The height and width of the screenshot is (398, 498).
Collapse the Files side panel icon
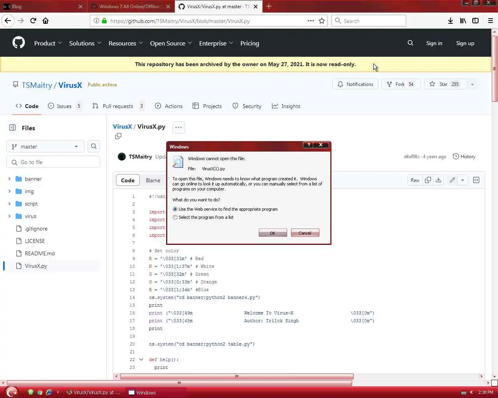tap(12, 127)
